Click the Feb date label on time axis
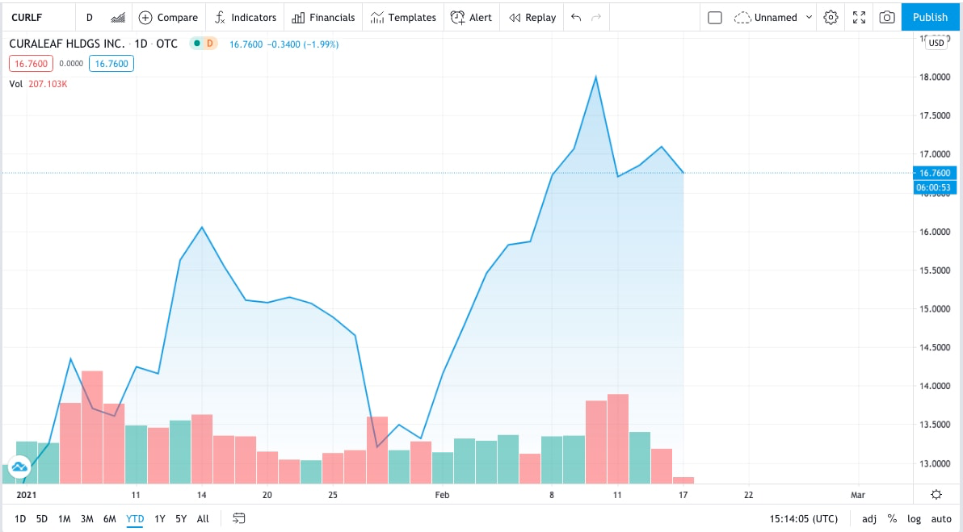963x532 pixels. click(442, 495)
